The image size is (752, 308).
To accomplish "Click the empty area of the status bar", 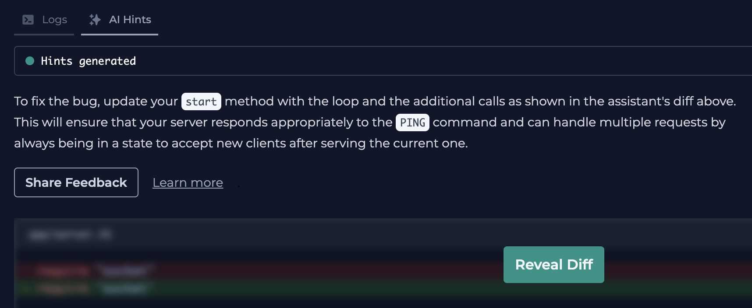I will tap(438, 61).
